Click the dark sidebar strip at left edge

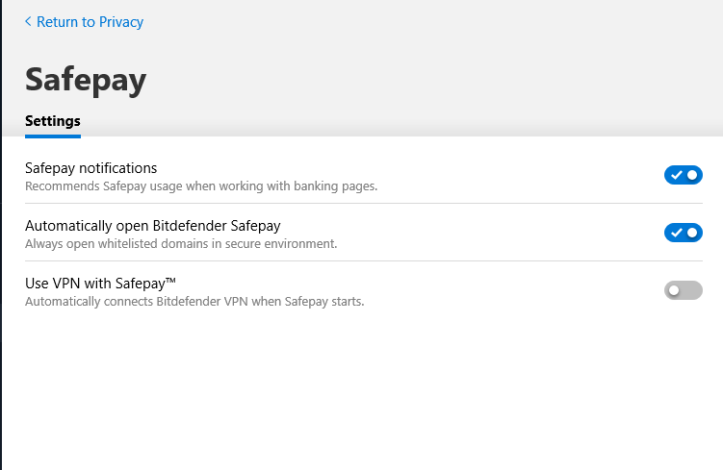click(x=1, y=288)
